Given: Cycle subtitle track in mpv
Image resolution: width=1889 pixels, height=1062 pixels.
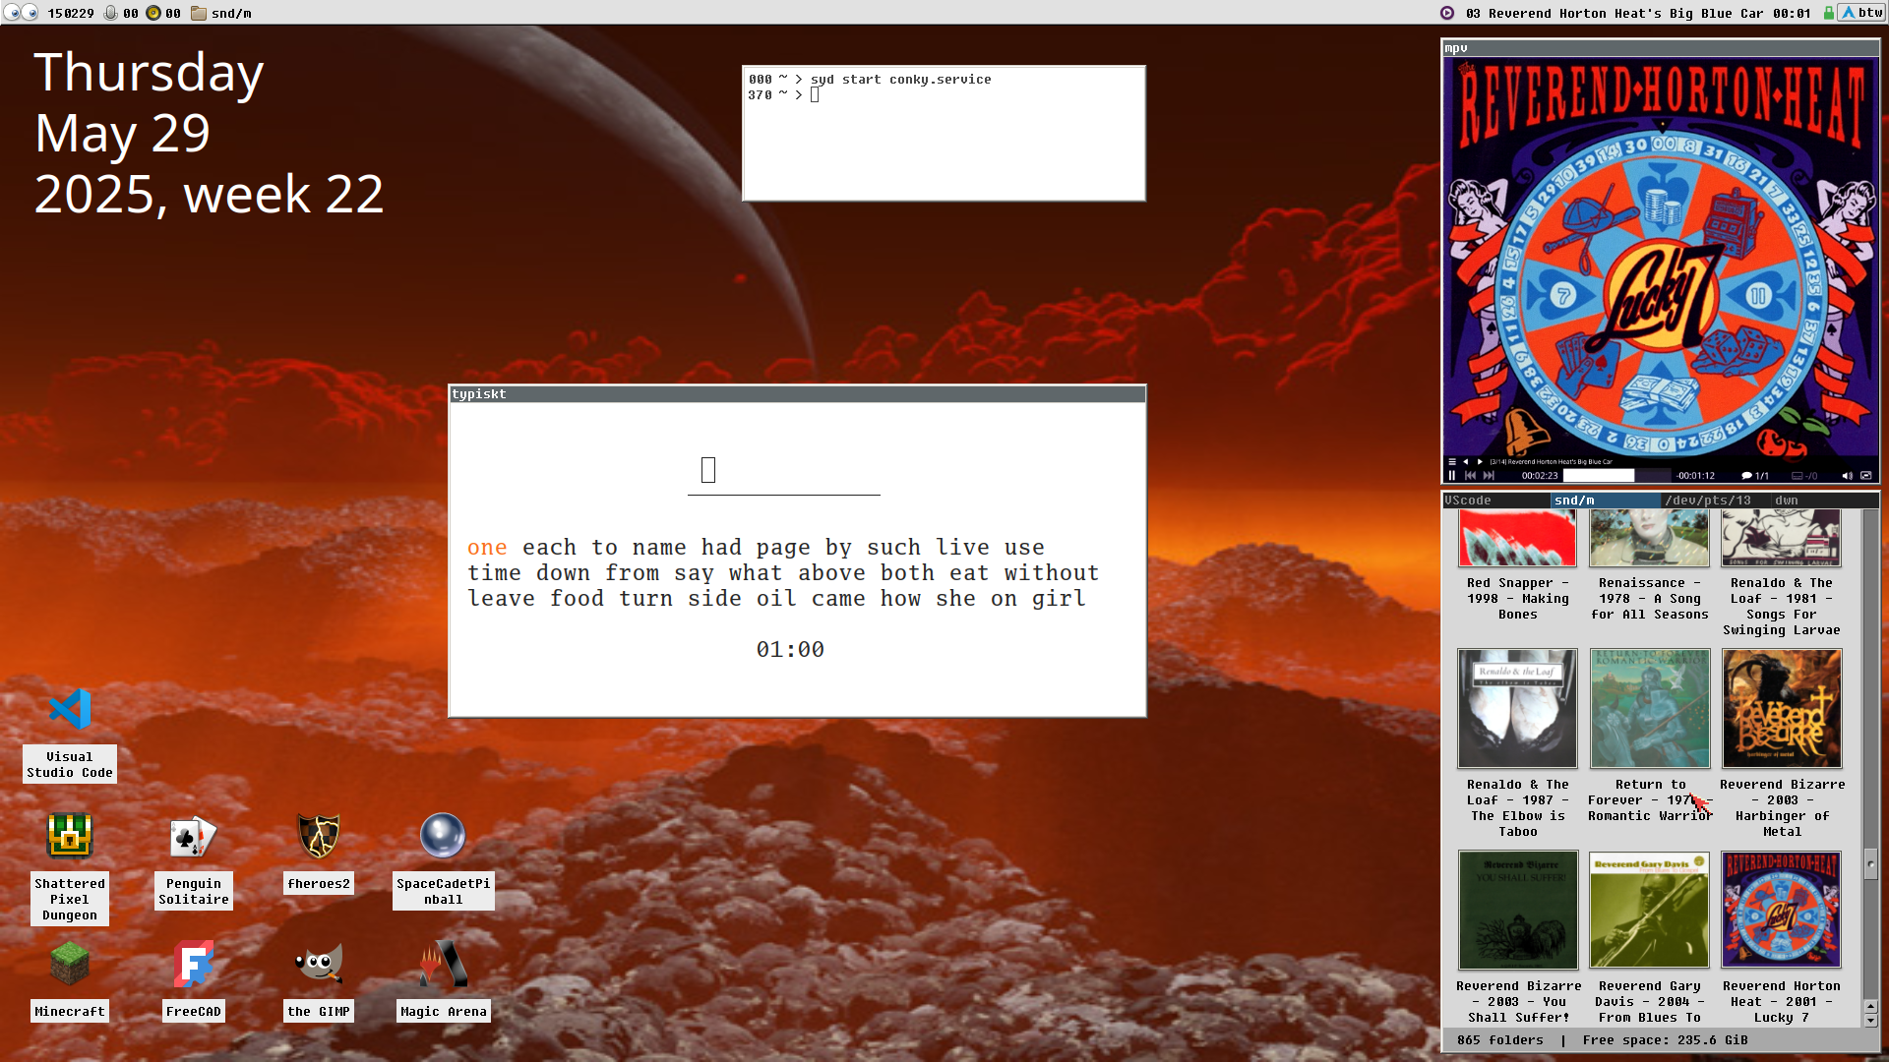Looking at the screenshot, I should tap(1804, 476).
